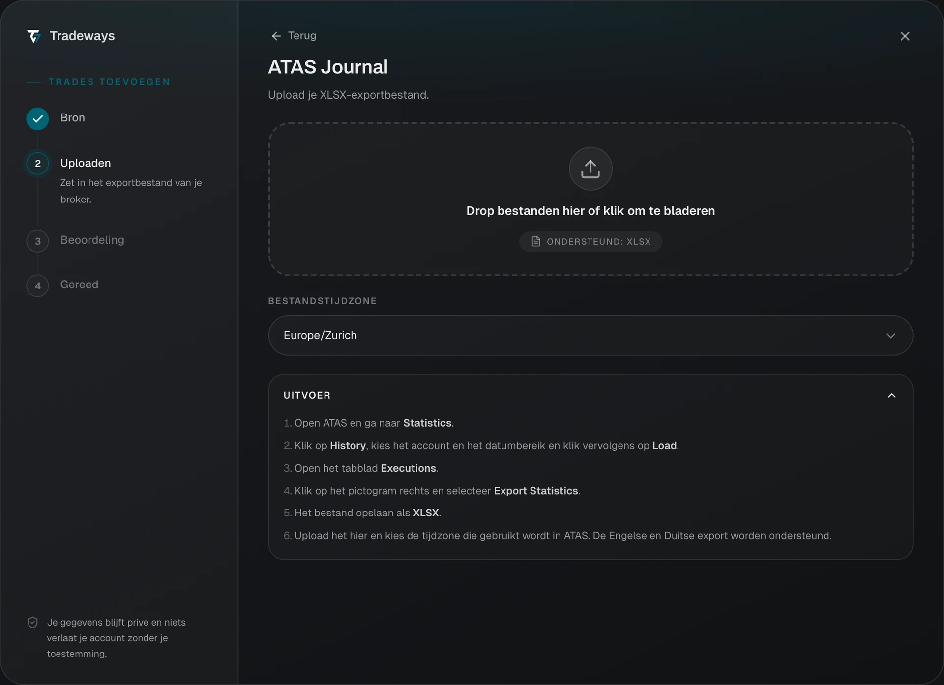944x685 pixels.
Task: Open the Uploaden step label
Action: click(x=86, y=163)
